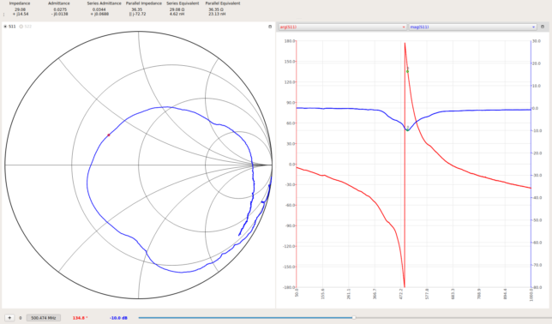Click the Parallel Impedance readout

(x=144, y=9)
